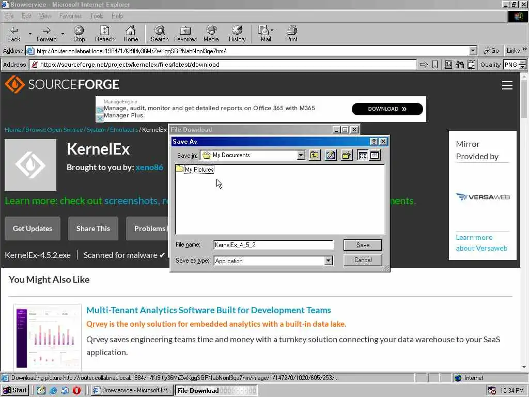Click the File name input field
The image size is (529, 397).
[273, 245]
